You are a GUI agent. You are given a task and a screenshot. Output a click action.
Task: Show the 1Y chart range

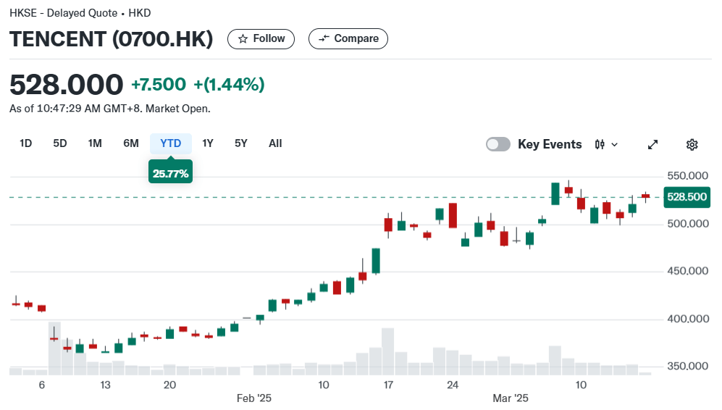pyautogui.click(x=208, y=143)
